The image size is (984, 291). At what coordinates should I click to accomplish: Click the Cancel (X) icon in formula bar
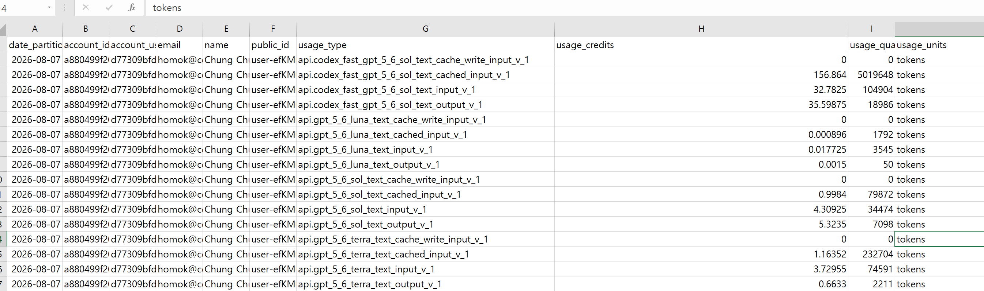tap(86, 8)
